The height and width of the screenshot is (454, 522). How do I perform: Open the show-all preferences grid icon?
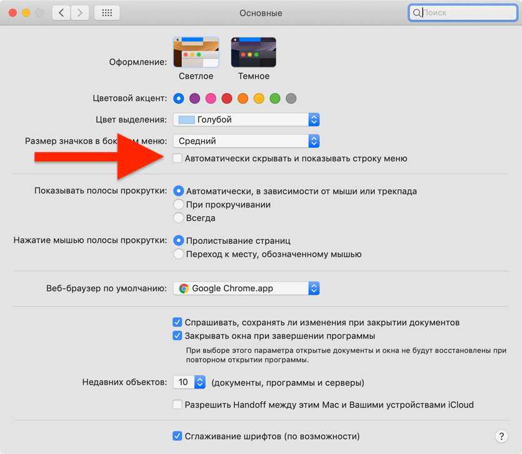[x=107, y=13]
